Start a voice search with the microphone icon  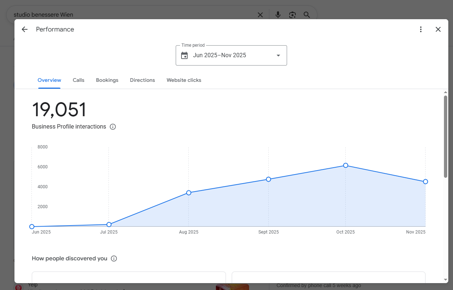coord(278,14)
